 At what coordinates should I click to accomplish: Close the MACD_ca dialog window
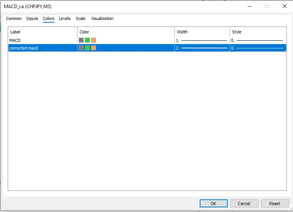[x=285, y=6]
